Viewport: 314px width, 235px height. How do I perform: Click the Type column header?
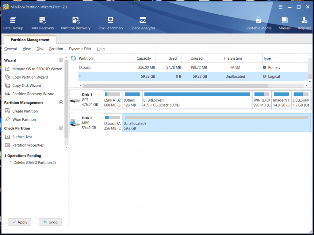point(285,58)
